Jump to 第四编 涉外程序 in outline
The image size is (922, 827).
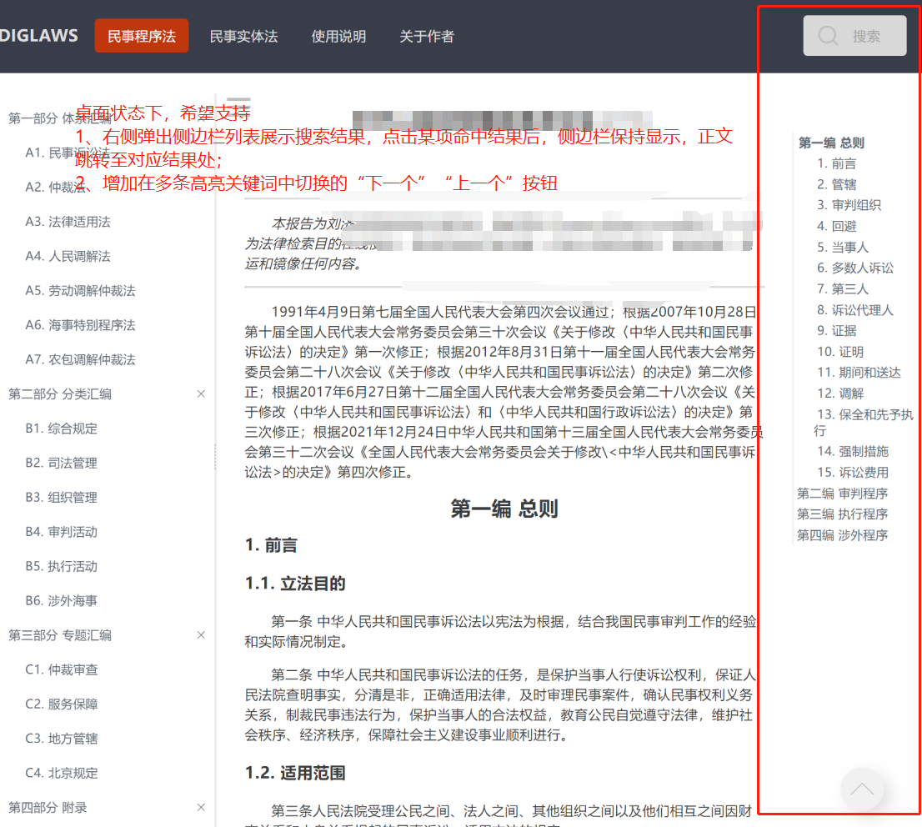[x=842, y=535]
